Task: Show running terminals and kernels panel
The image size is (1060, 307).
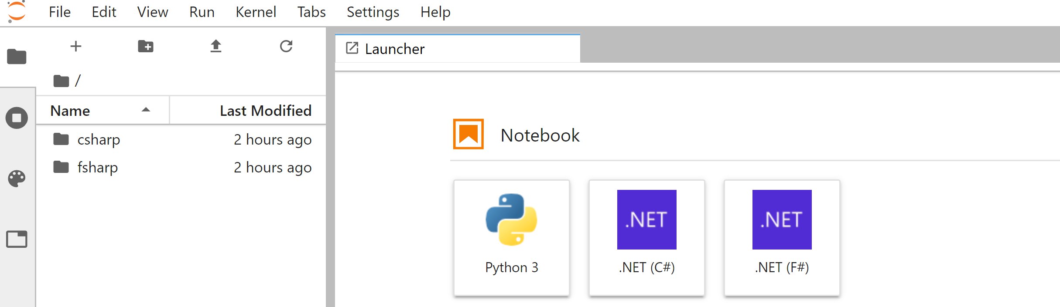Action: pyautogui.click(x=17, y=118)
